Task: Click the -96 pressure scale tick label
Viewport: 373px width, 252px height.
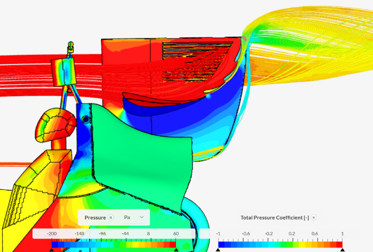Action: (102, 233)
